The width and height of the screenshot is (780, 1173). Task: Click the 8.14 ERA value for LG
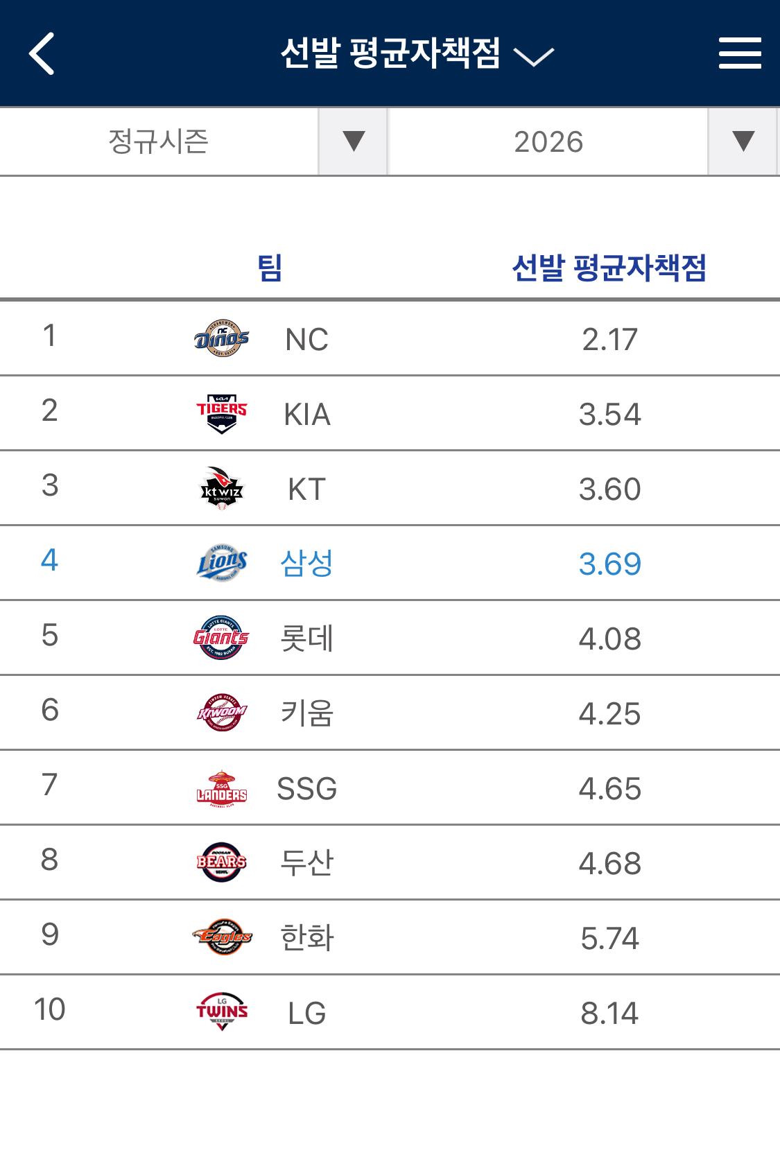[x=609, y=1014]
